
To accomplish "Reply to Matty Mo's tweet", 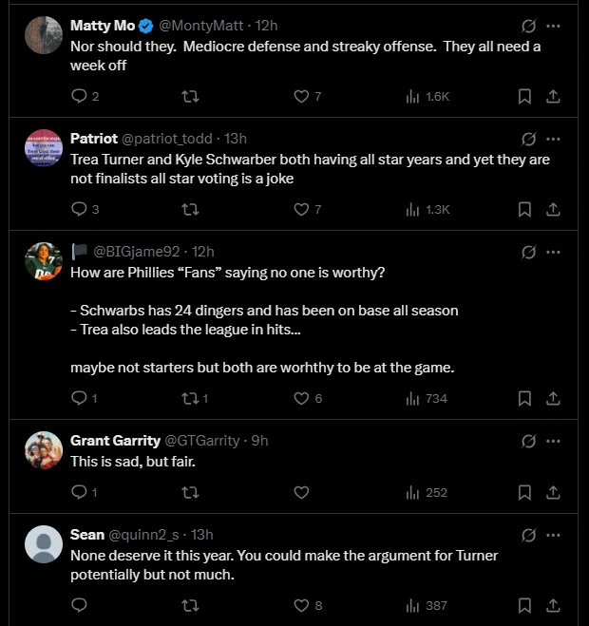I will tap(80, 96).
